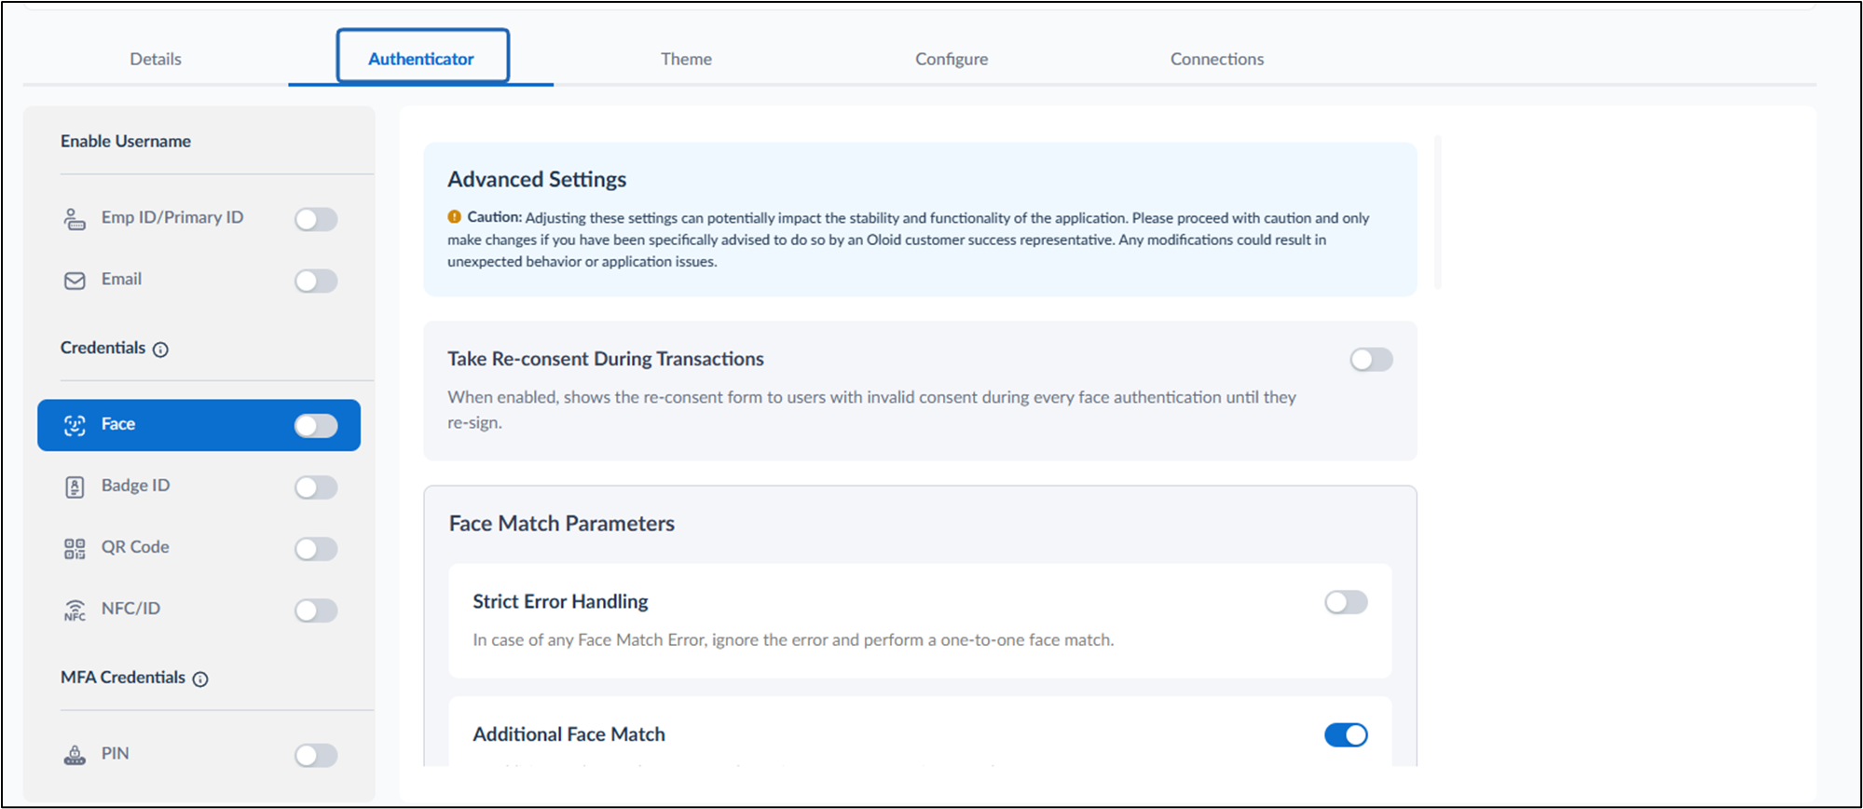
Task: Enable the Emp ID/Primary ID toggle
Action: 316,219
